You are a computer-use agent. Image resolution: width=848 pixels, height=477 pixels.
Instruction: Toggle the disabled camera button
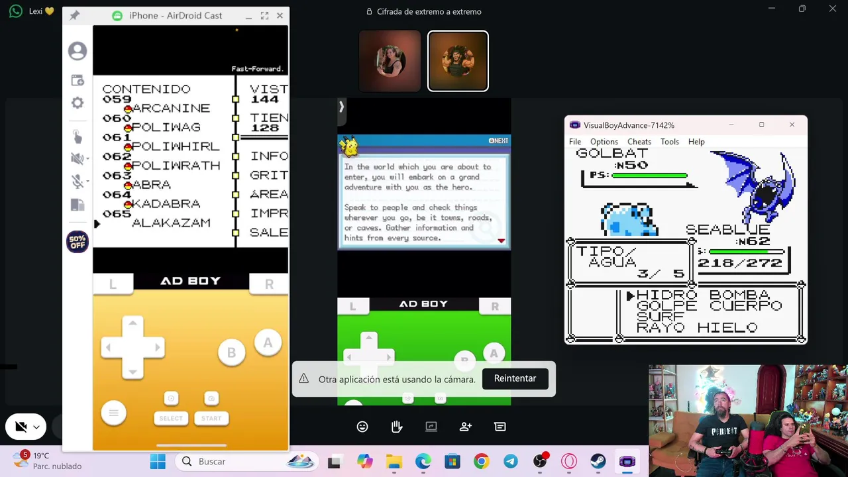[x=21, y=427]
